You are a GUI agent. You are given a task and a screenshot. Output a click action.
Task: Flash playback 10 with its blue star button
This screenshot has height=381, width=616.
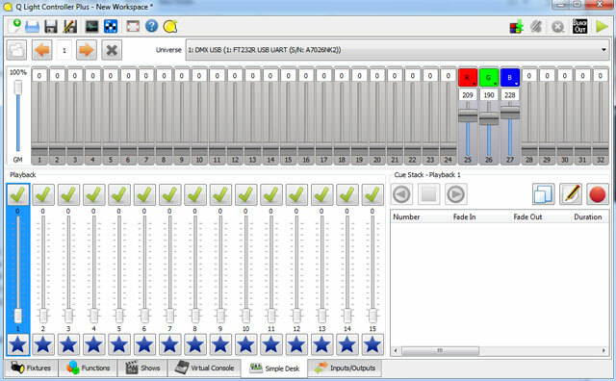[245, 344]
